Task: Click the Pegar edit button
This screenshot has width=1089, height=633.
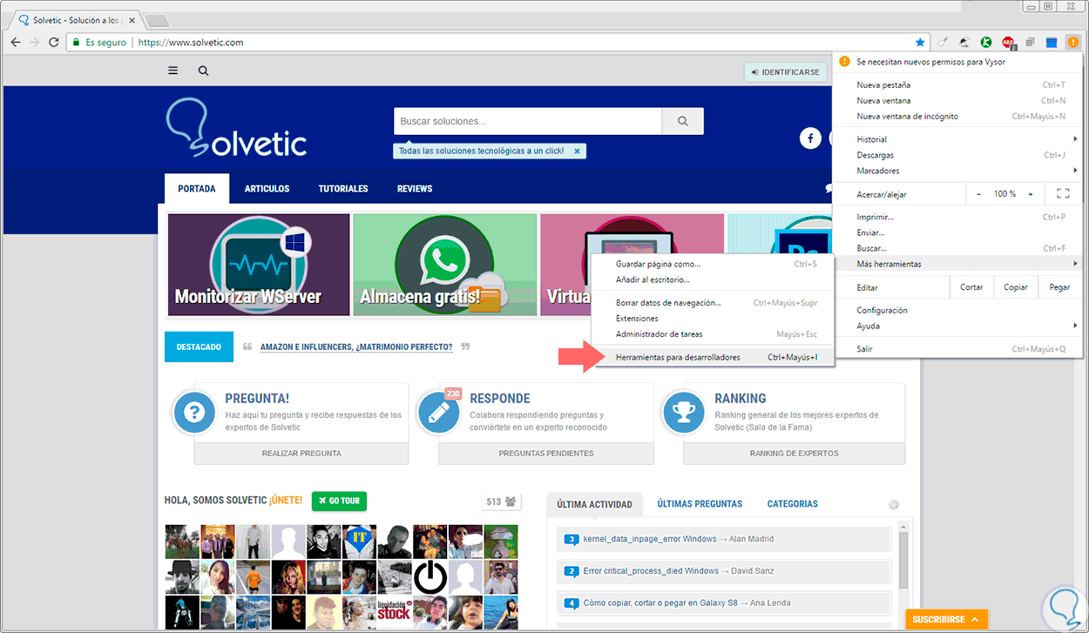Action: [1060, 287]
